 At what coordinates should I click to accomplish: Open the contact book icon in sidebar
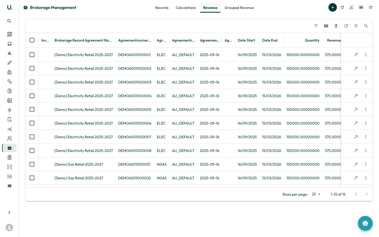tap(9, 101)
